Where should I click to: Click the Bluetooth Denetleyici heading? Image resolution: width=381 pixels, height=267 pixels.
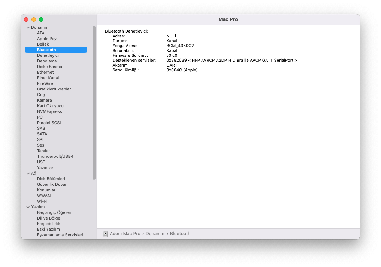(x=126, y=31)
